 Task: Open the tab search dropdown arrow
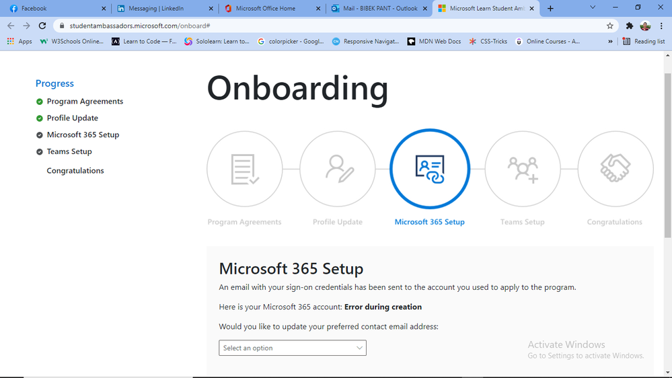[x=593, y=7]
